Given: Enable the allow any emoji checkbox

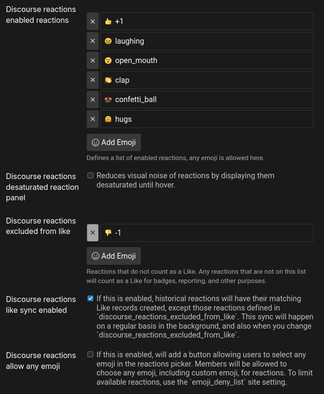Looking at the screenshot, I should 91,355.
